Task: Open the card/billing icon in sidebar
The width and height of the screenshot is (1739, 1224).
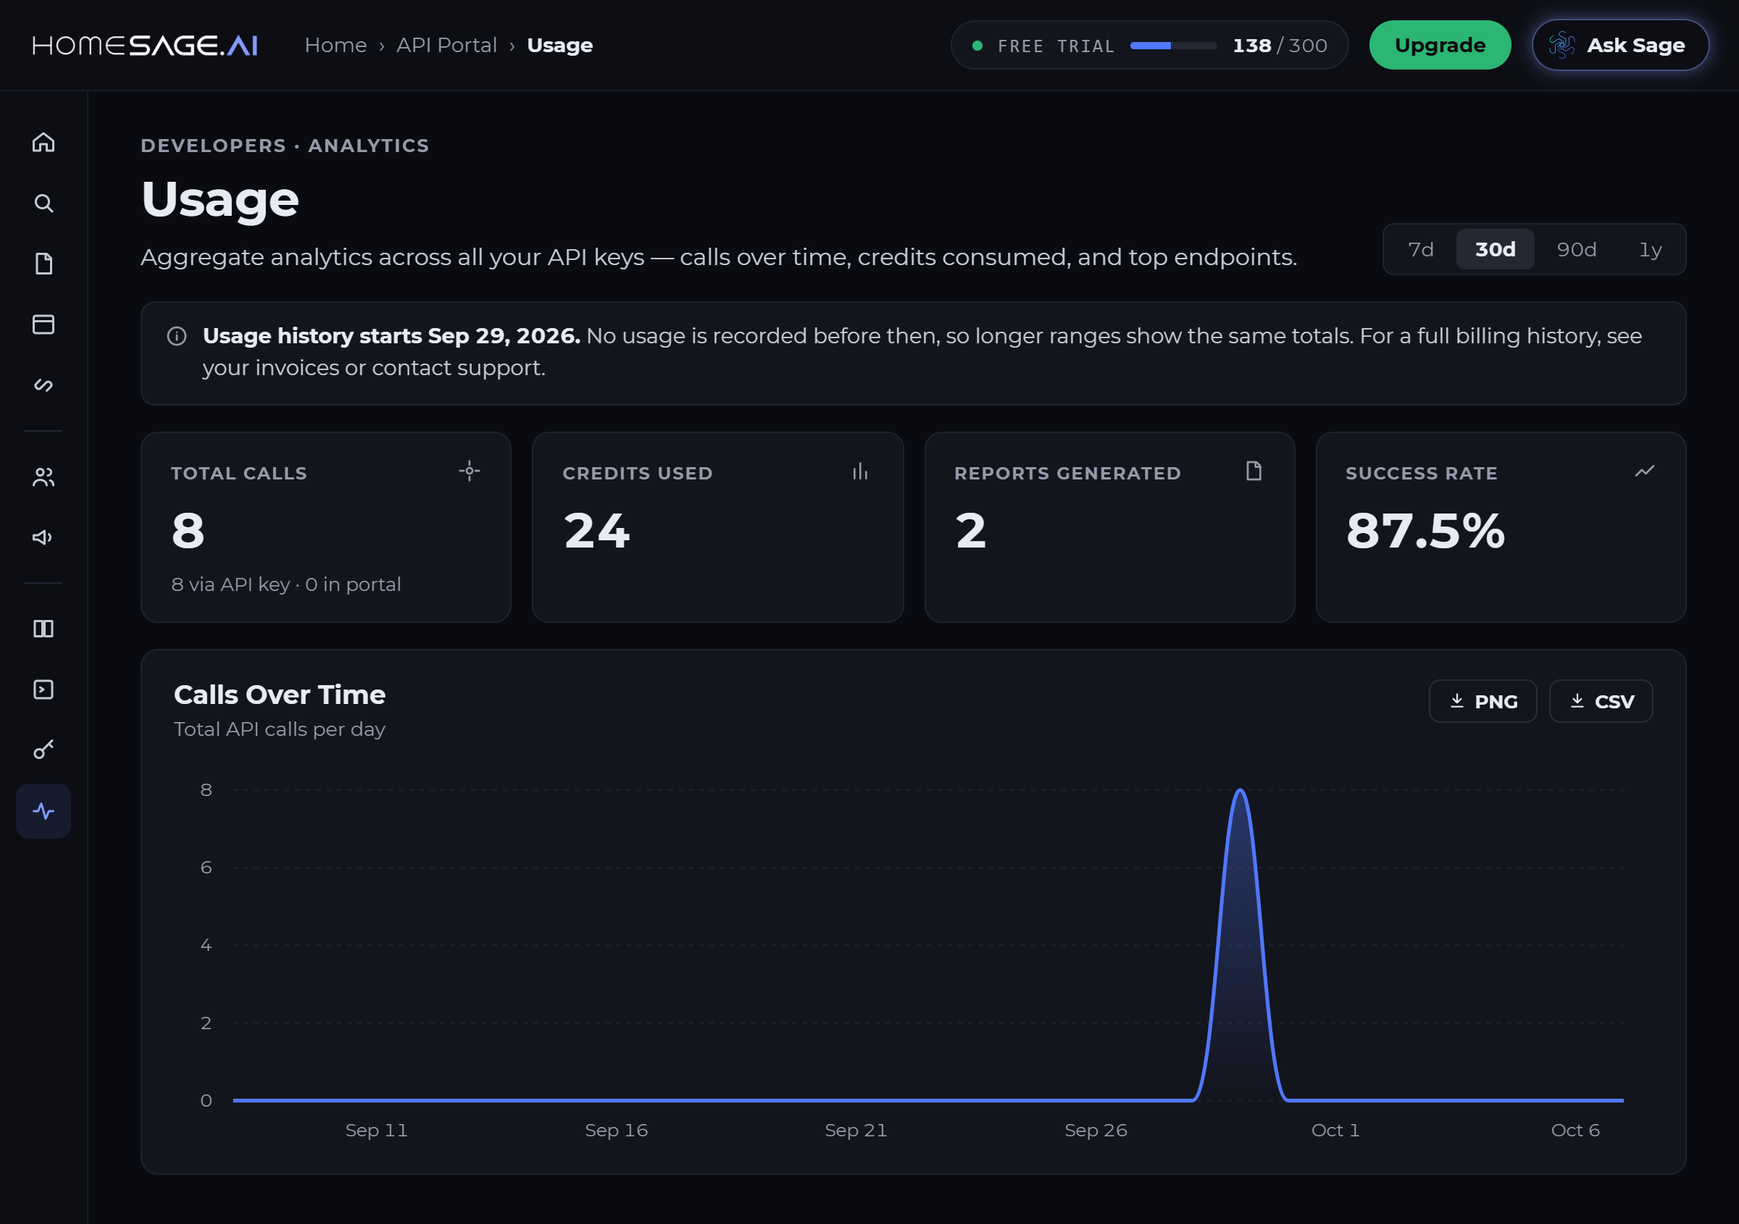Action: tap(43, 324)
